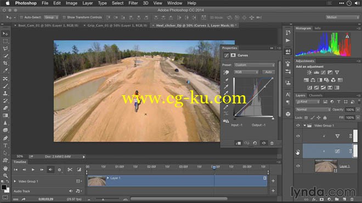Select the Zoom tool

click(x=5, y=176)
